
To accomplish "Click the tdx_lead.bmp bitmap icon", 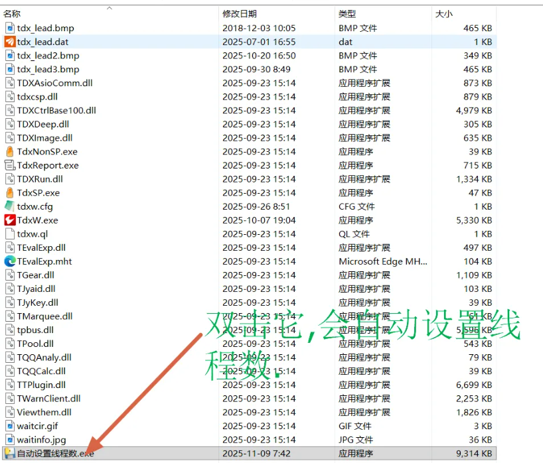I will (10, 28).
